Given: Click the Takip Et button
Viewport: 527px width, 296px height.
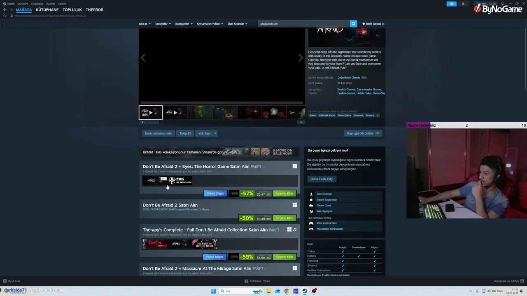Looking at the screenshot, I should (185, 133).
